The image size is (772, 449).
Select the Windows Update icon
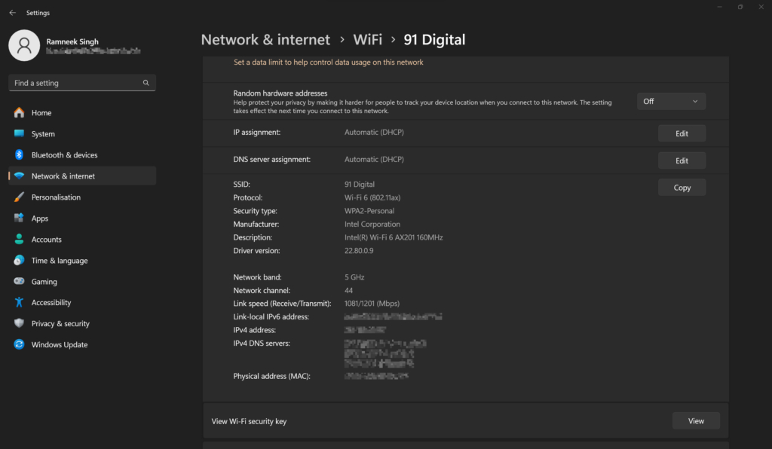pyautogui.click(x=18, y=344)
